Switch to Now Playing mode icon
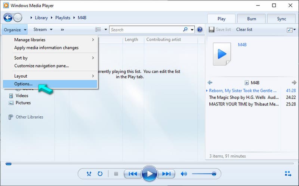 288,174
